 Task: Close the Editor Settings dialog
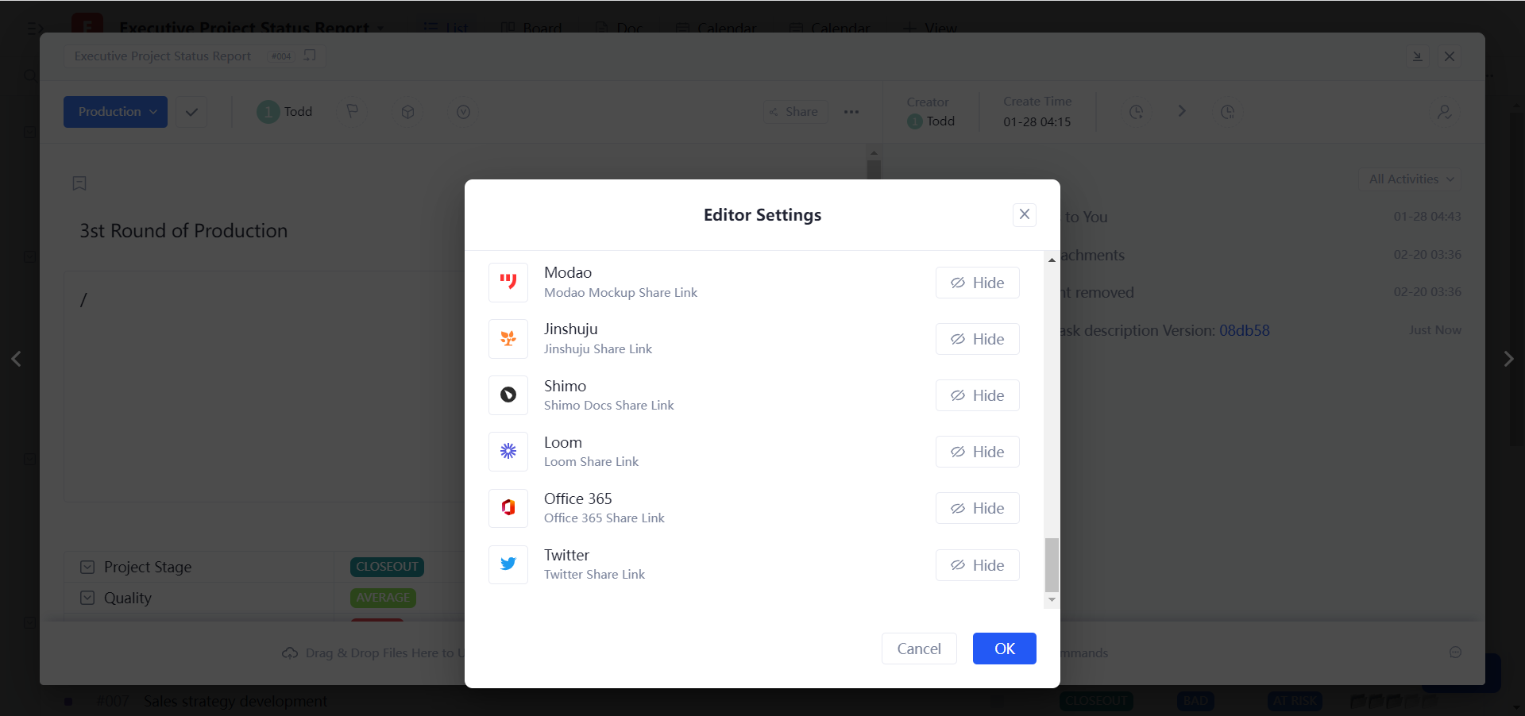click(x=1024, y=214)
